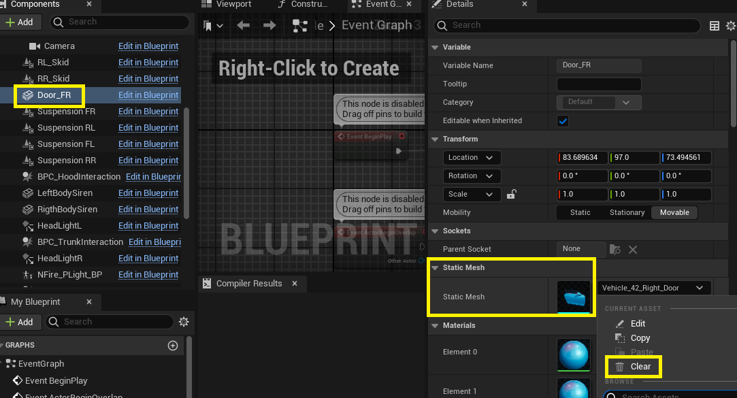This screenshot has width=737, height=398.
Task: Click the Details panel settings gear icon
Action: (x=730, y=26)
